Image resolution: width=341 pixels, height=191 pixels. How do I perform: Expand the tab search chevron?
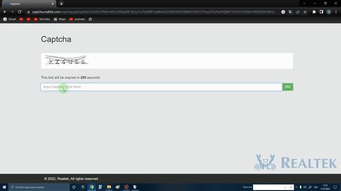(x=304, y=4)
